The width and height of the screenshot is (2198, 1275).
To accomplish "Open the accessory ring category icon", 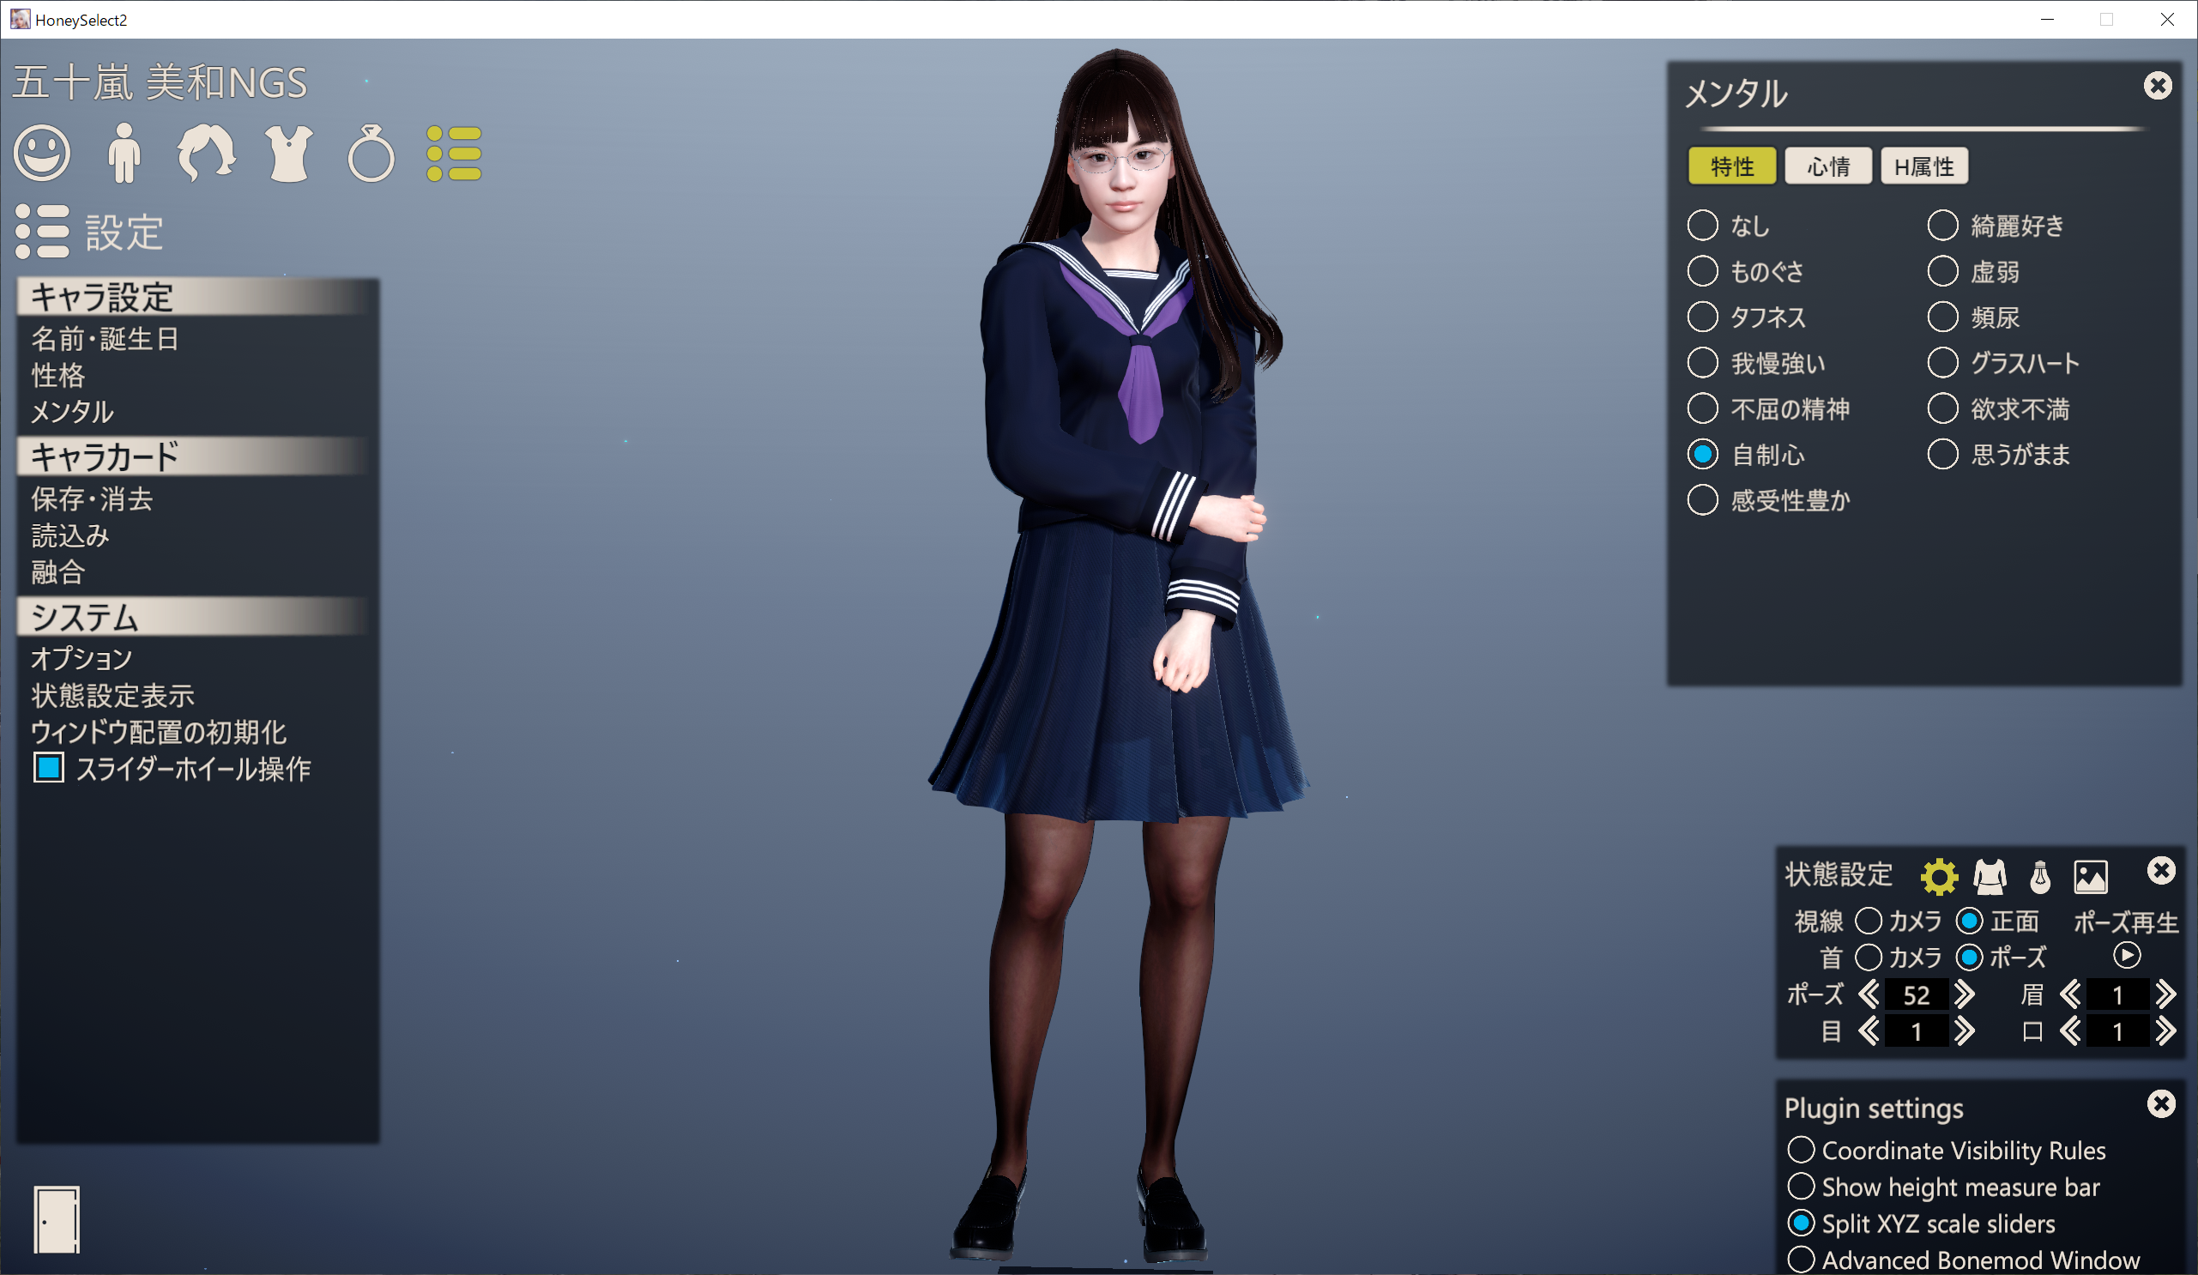I will point(371,154).
